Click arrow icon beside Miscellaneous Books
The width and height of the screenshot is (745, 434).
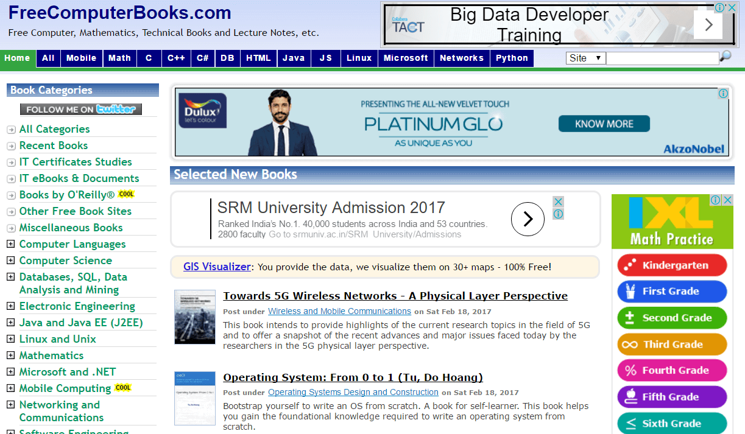[x=11, y=228]
